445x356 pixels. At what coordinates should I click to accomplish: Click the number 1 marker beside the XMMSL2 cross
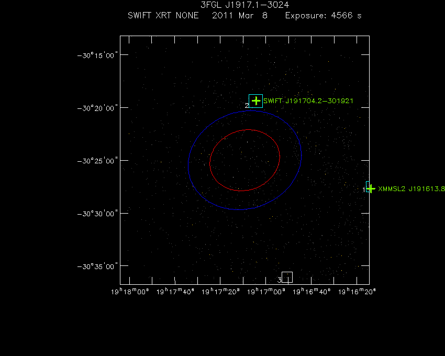[364, 190]
